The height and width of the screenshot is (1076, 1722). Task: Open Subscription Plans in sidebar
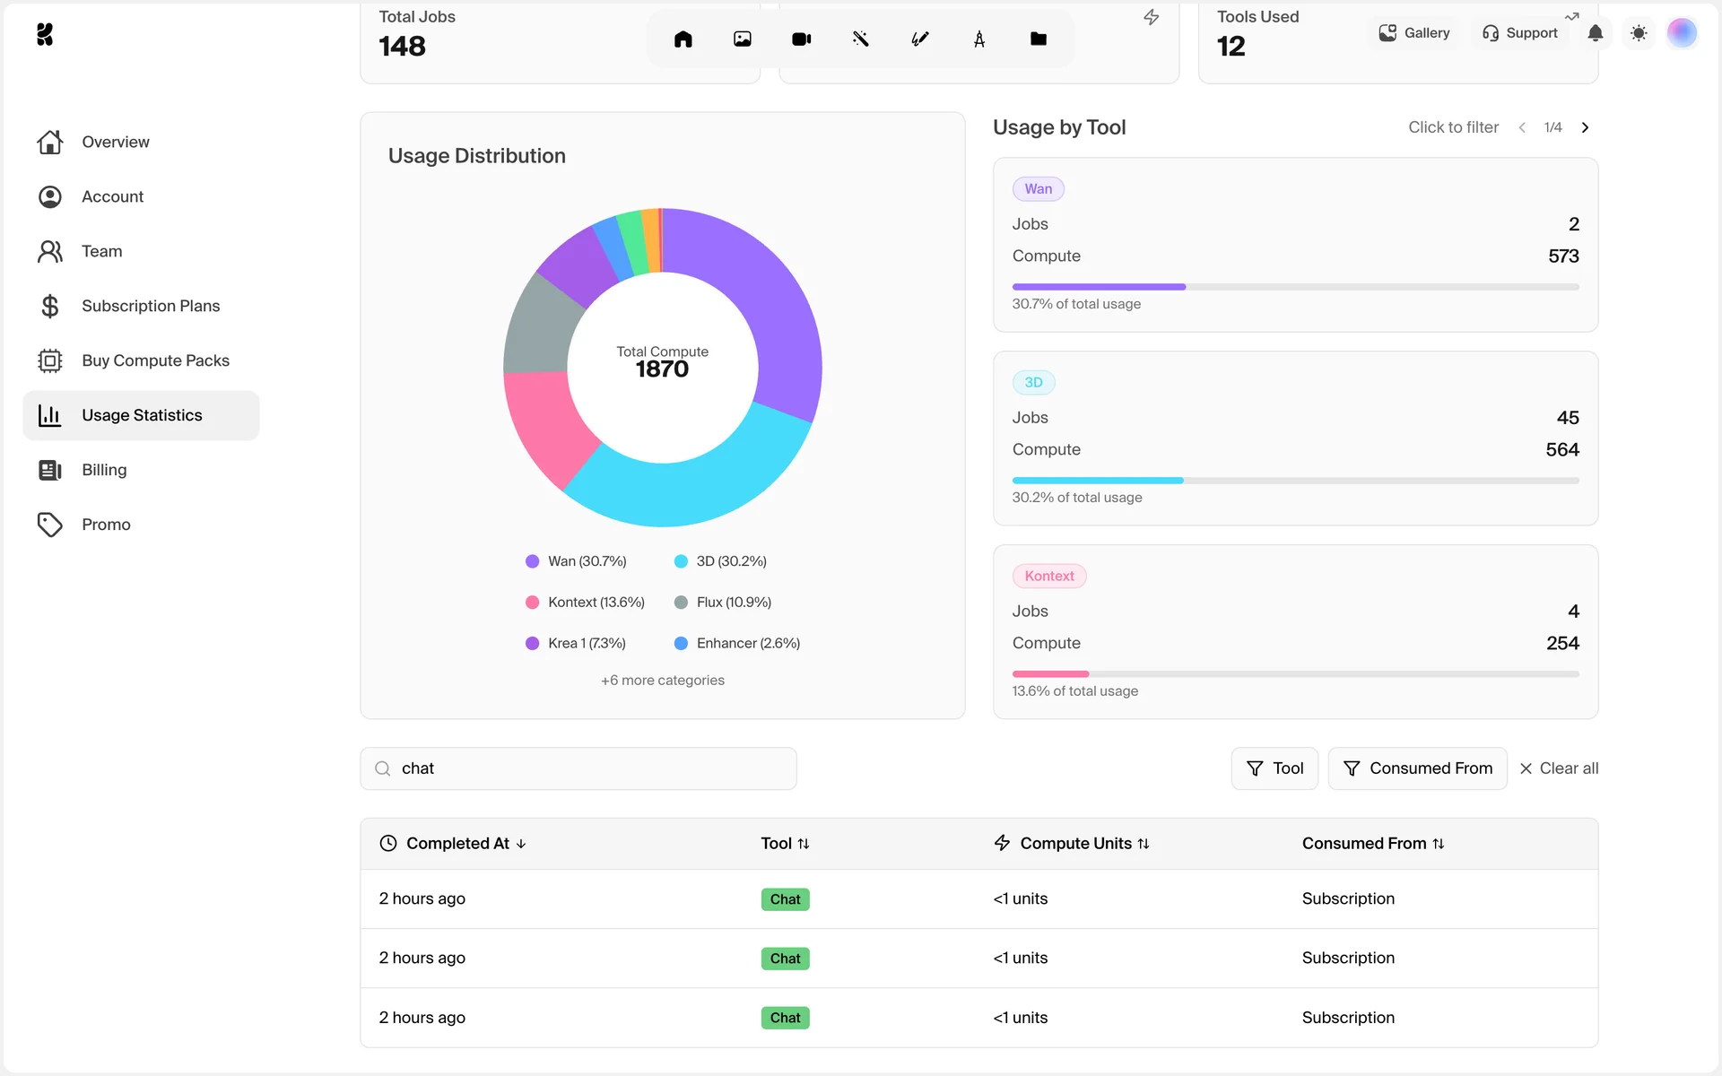click(x=150, y=306)
